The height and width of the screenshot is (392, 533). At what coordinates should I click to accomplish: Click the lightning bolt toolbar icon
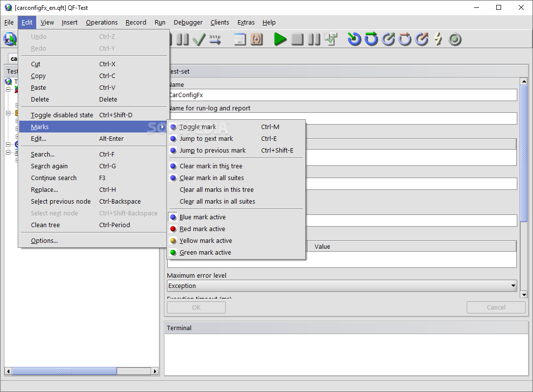[x=438, y=39]
